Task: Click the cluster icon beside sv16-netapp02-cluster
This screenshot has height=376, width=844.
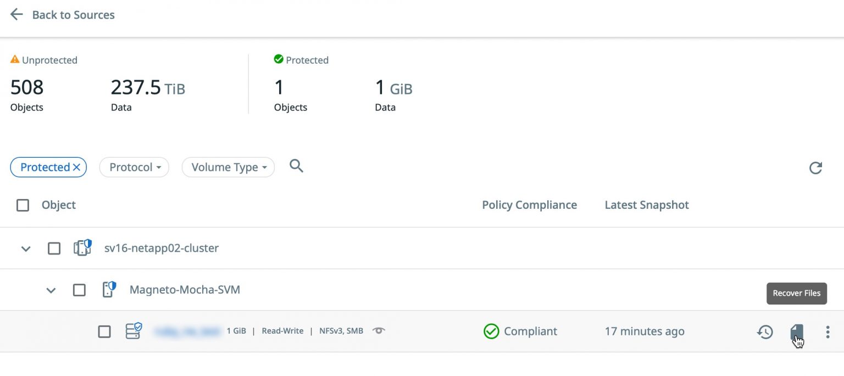Action: point(81,248)
